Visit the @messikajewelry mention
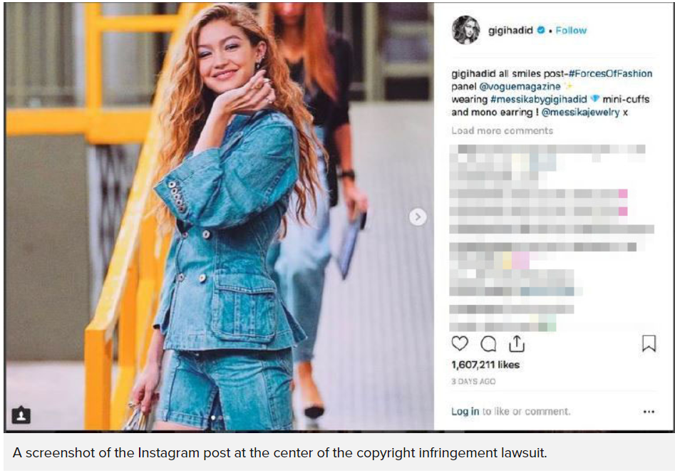The width and height of the screenshot is (675, 473). tap(580, 113)
